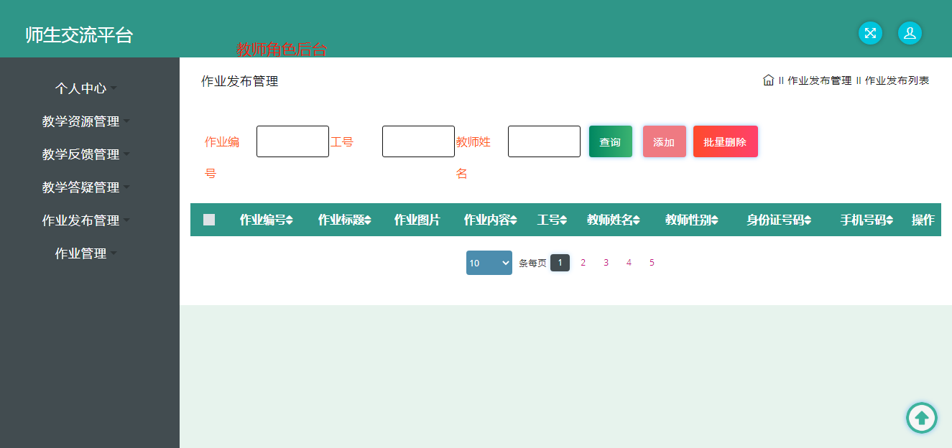The image size is (952, 448).
Task: Expand the 教学资源管理 sidebar menu
Action: pos(81,121)
